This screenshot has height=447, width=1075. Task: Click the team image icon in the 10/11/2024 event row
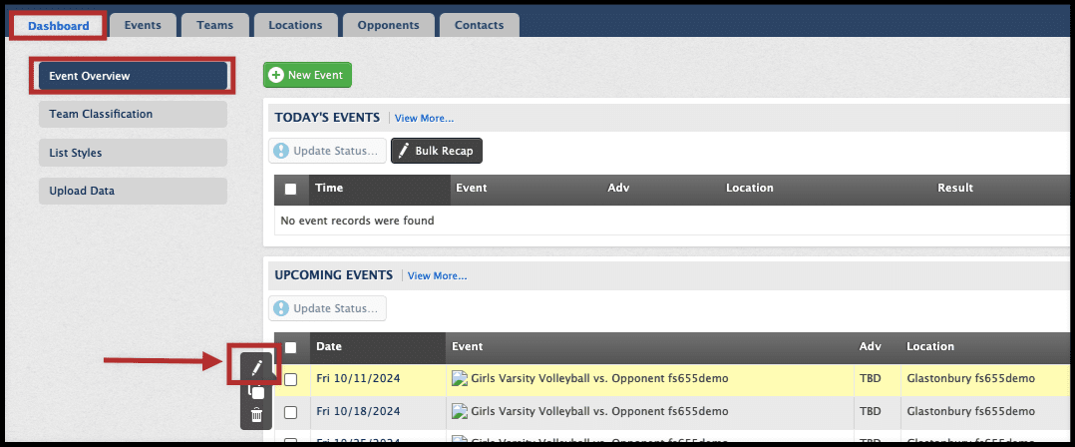point(460,378)
